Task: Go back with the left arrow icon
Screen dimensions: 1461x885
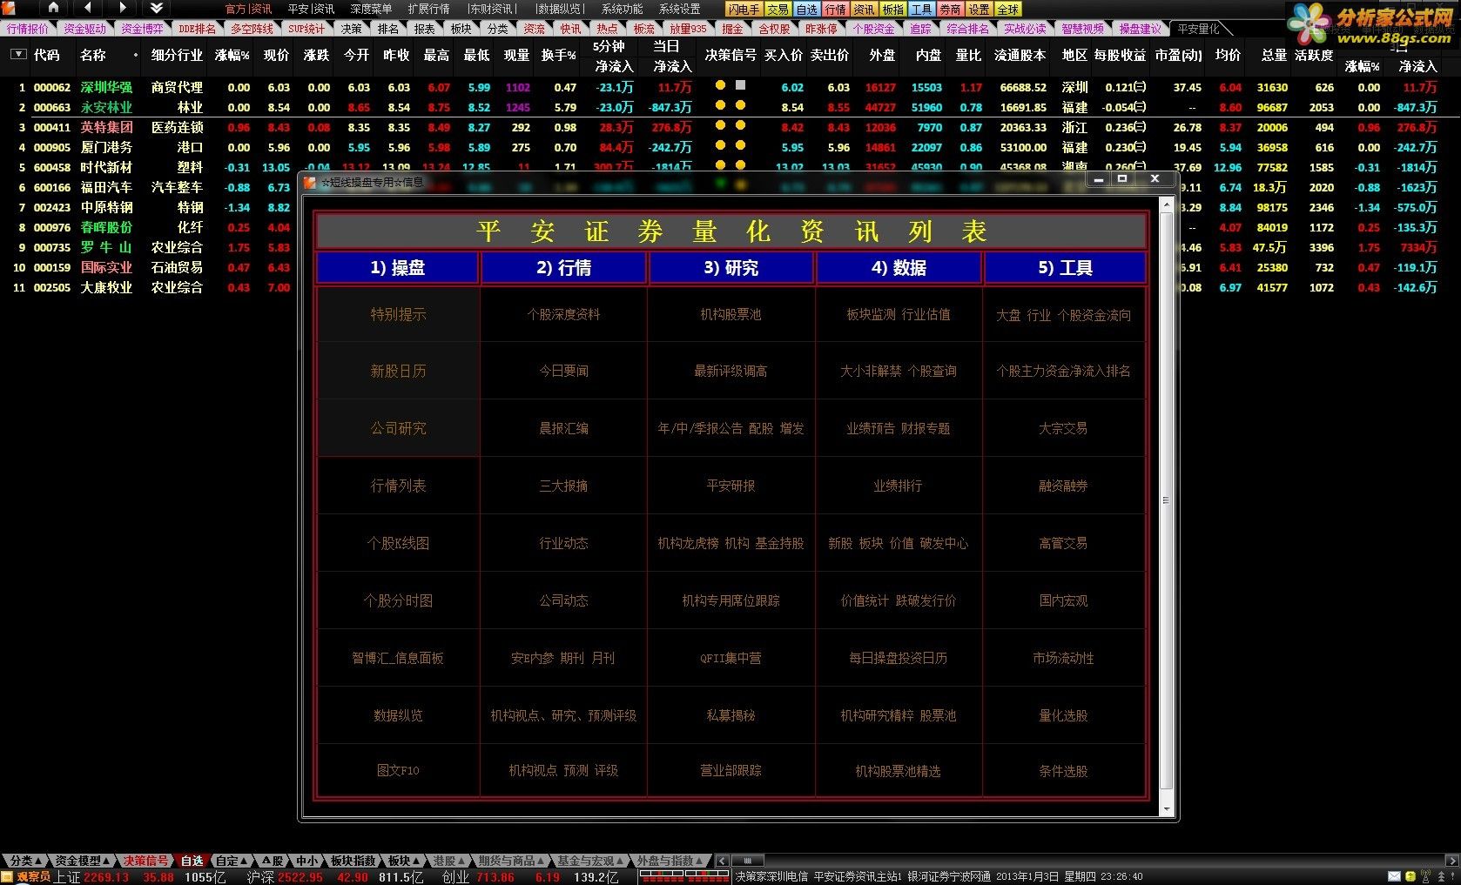Action: click(87, 8)
